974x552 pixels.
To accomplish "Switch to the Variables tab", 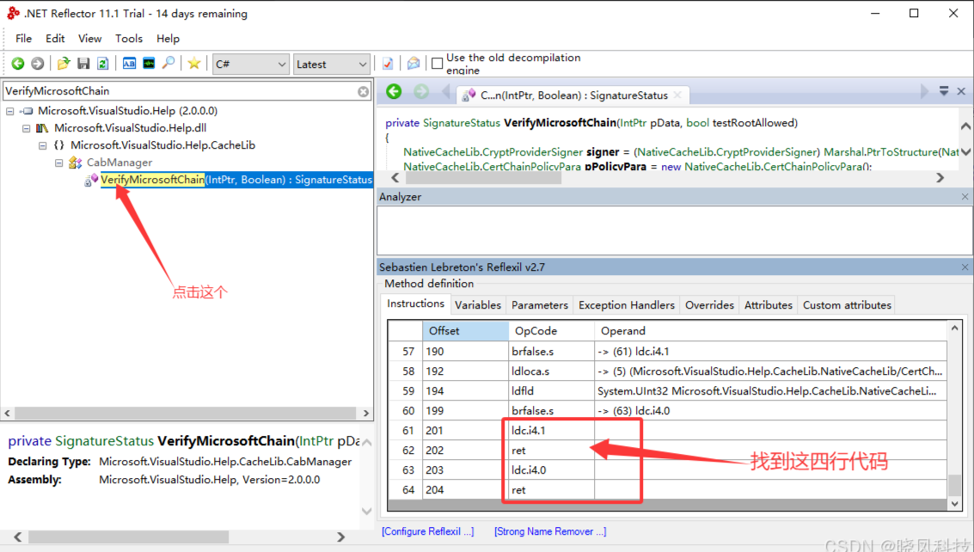I will pos(478,305).
